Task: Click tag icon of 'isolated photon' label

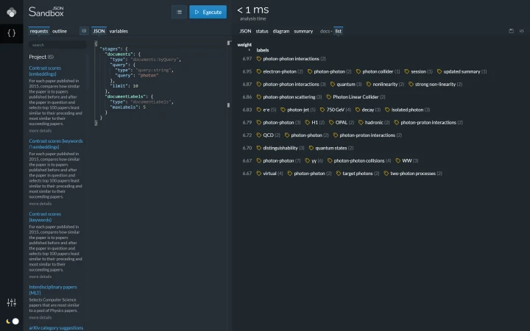Action: (387, 110)
